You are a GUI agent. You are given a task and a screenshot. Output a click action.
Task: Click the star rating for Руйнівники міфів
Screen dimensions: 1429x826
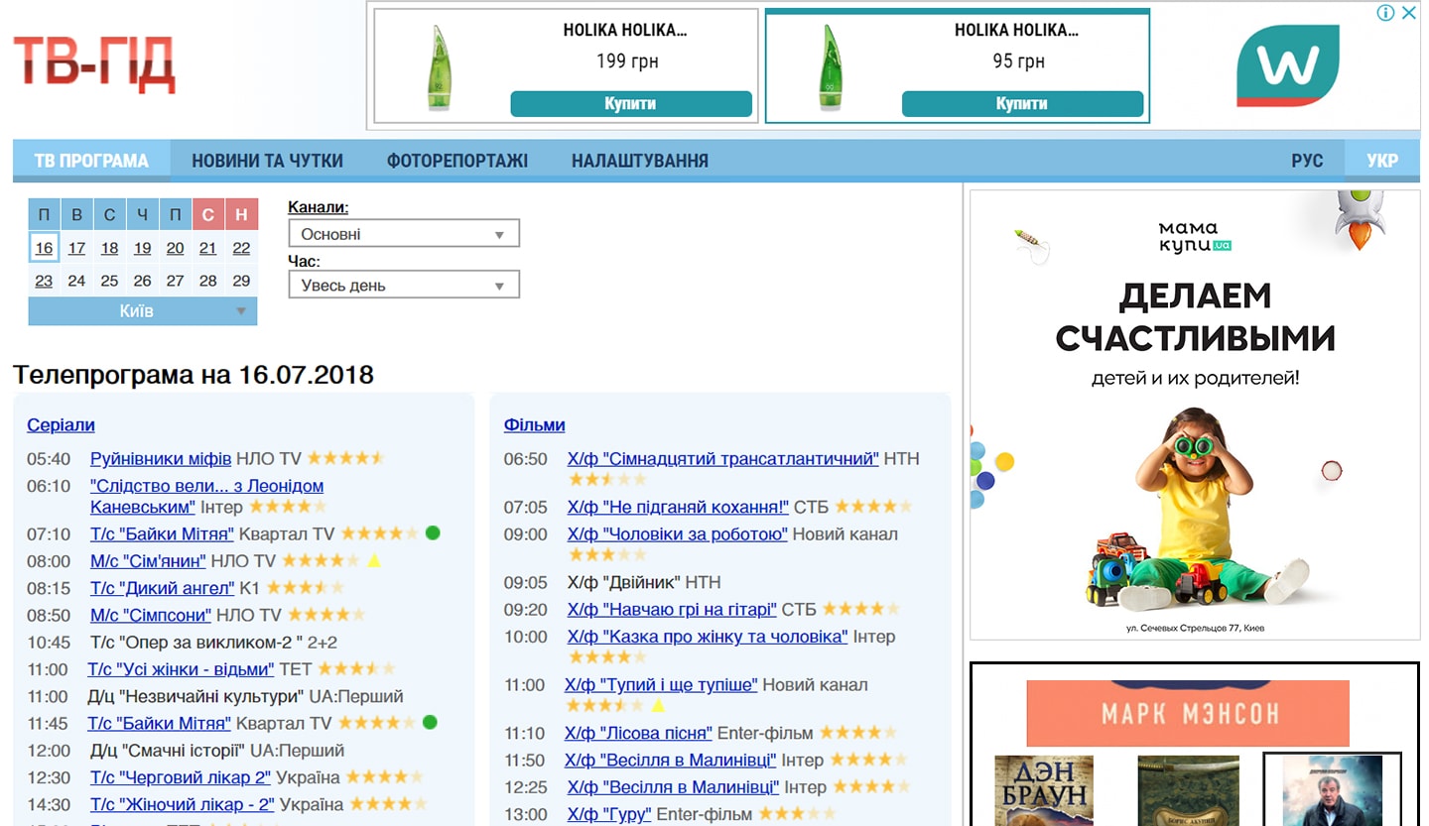tap(345, 458)
